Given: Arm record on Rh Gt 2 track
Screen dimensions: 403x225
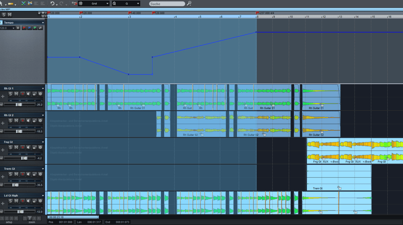Looking at the screenshot, I should pyautogui.click(x=22, y=120).
